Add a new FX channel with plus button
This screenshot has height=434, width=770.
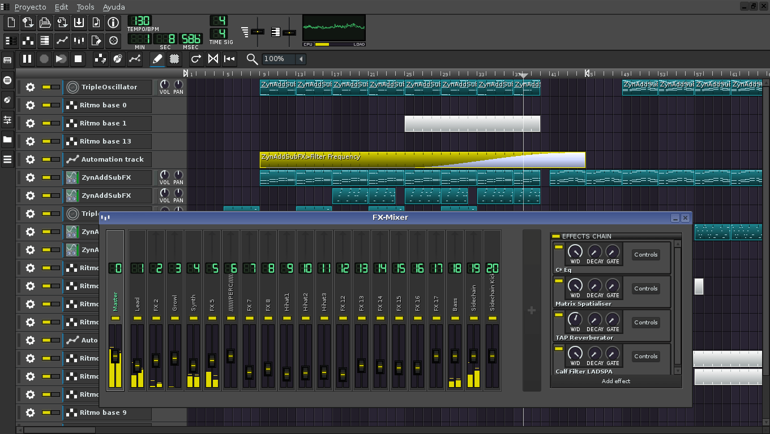[532, 310]
